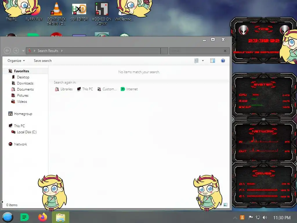Open Action Center flag icon
Image resolution: width=297 pixels, height=223 pixels.
coord(251,217)
